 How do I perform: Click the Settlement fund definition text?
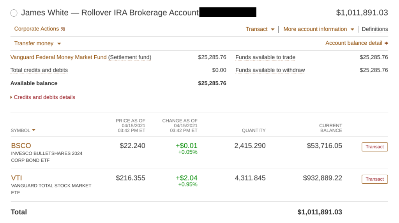[x=130, y=57]
